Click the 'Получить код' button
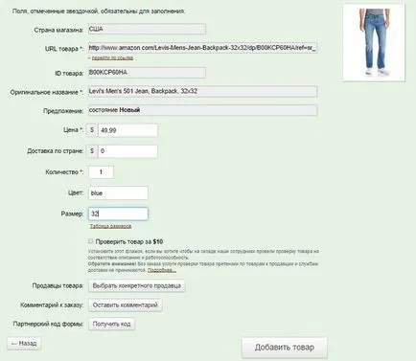 [111, 325]
